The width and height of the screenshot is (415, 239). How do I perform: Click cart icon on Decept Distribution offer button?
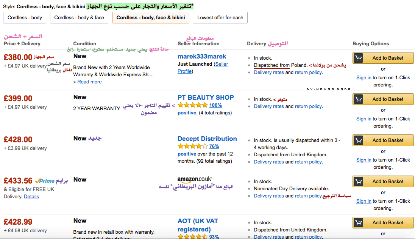359,140
